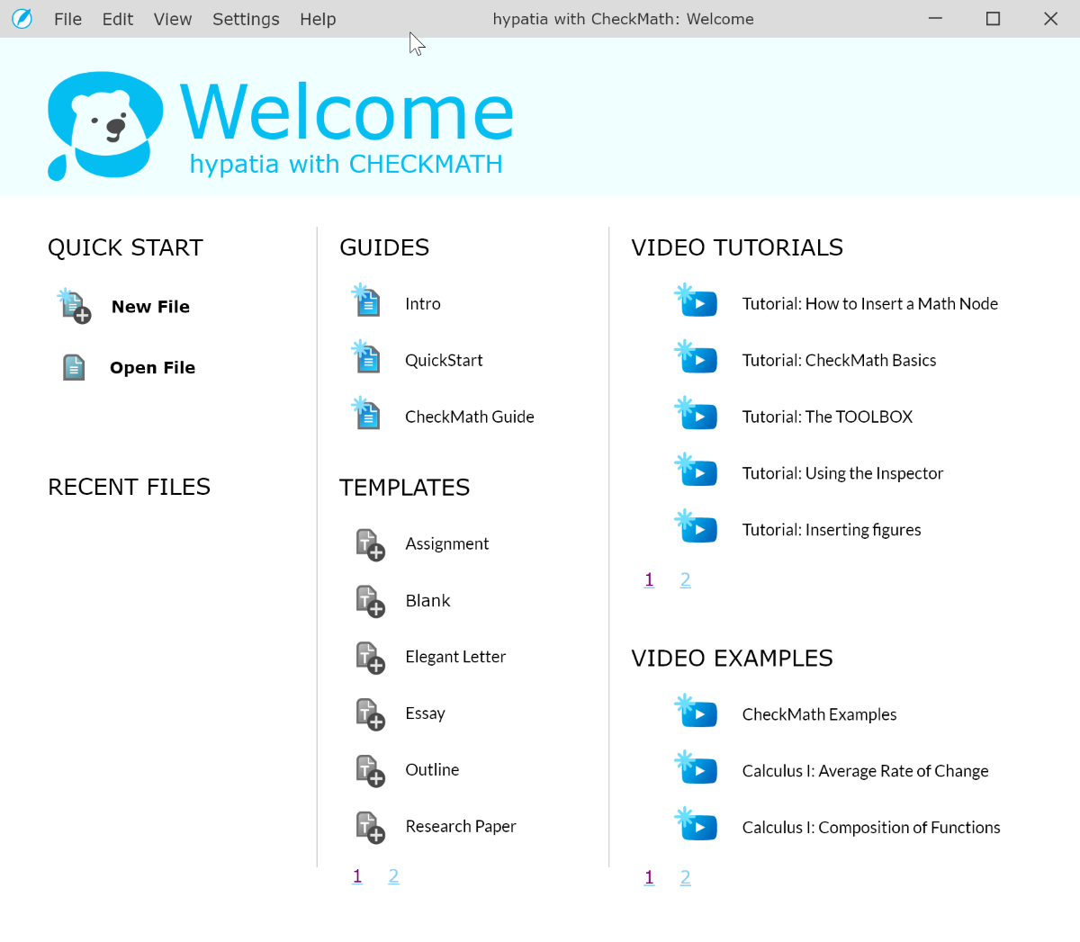
Task: Maximize the hypatia window
Action: point(993,19)
